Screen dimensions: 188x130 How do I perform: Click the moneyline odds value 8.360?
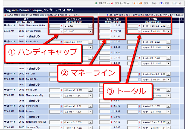tap(117, 127)
